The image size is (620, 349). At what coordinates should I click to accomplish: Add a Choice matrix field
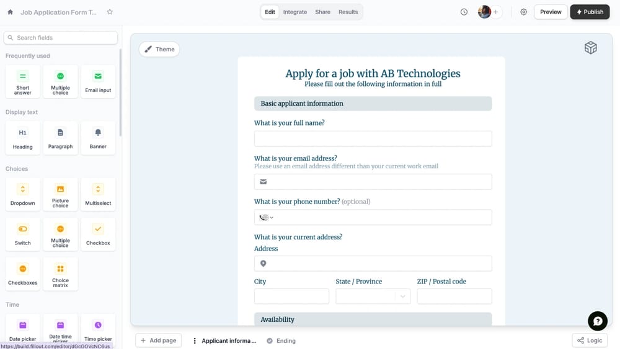pos(60,274)
